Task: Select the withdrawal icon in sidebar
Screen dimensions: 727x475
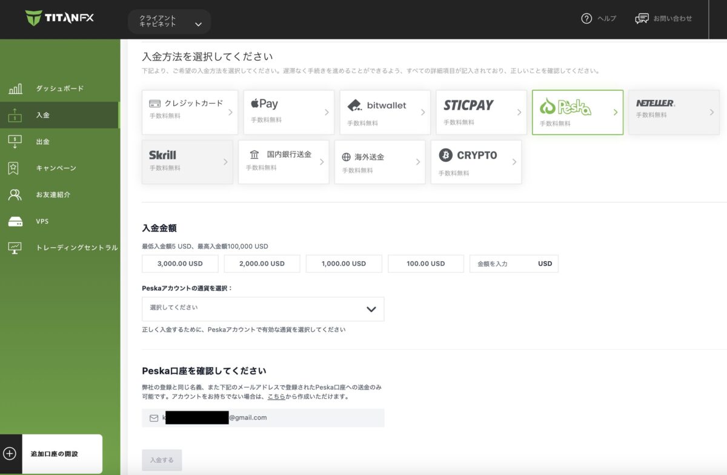Action: tap(15, 142)
